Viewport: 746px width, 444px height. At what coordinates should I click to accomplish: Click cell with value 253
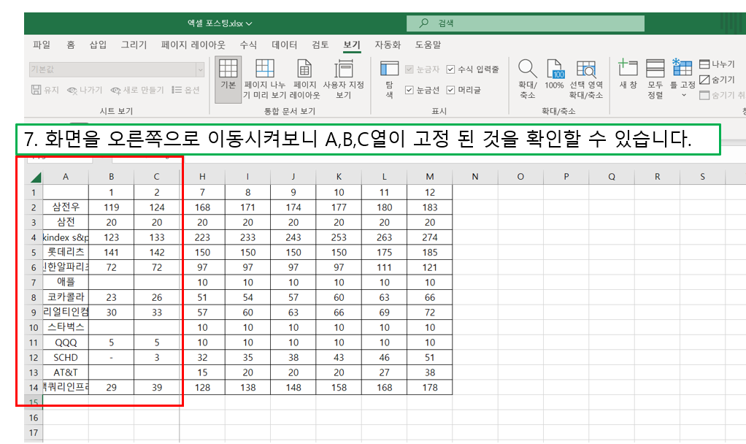point(339,237)
